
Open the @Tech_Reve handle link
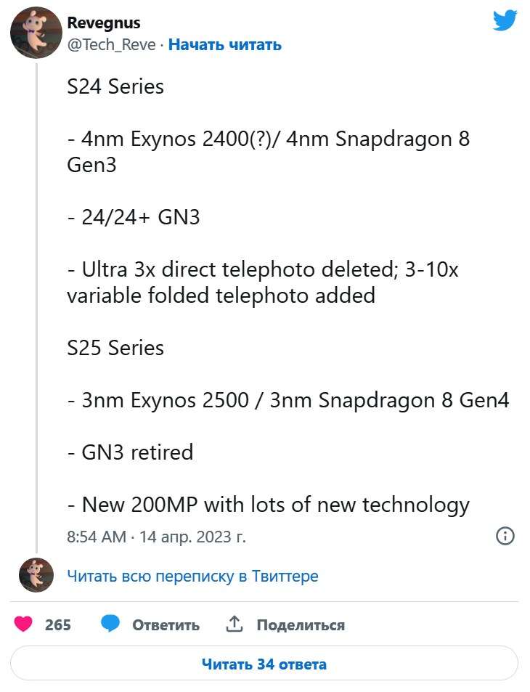pyautogui.click(x=111, y=45)
